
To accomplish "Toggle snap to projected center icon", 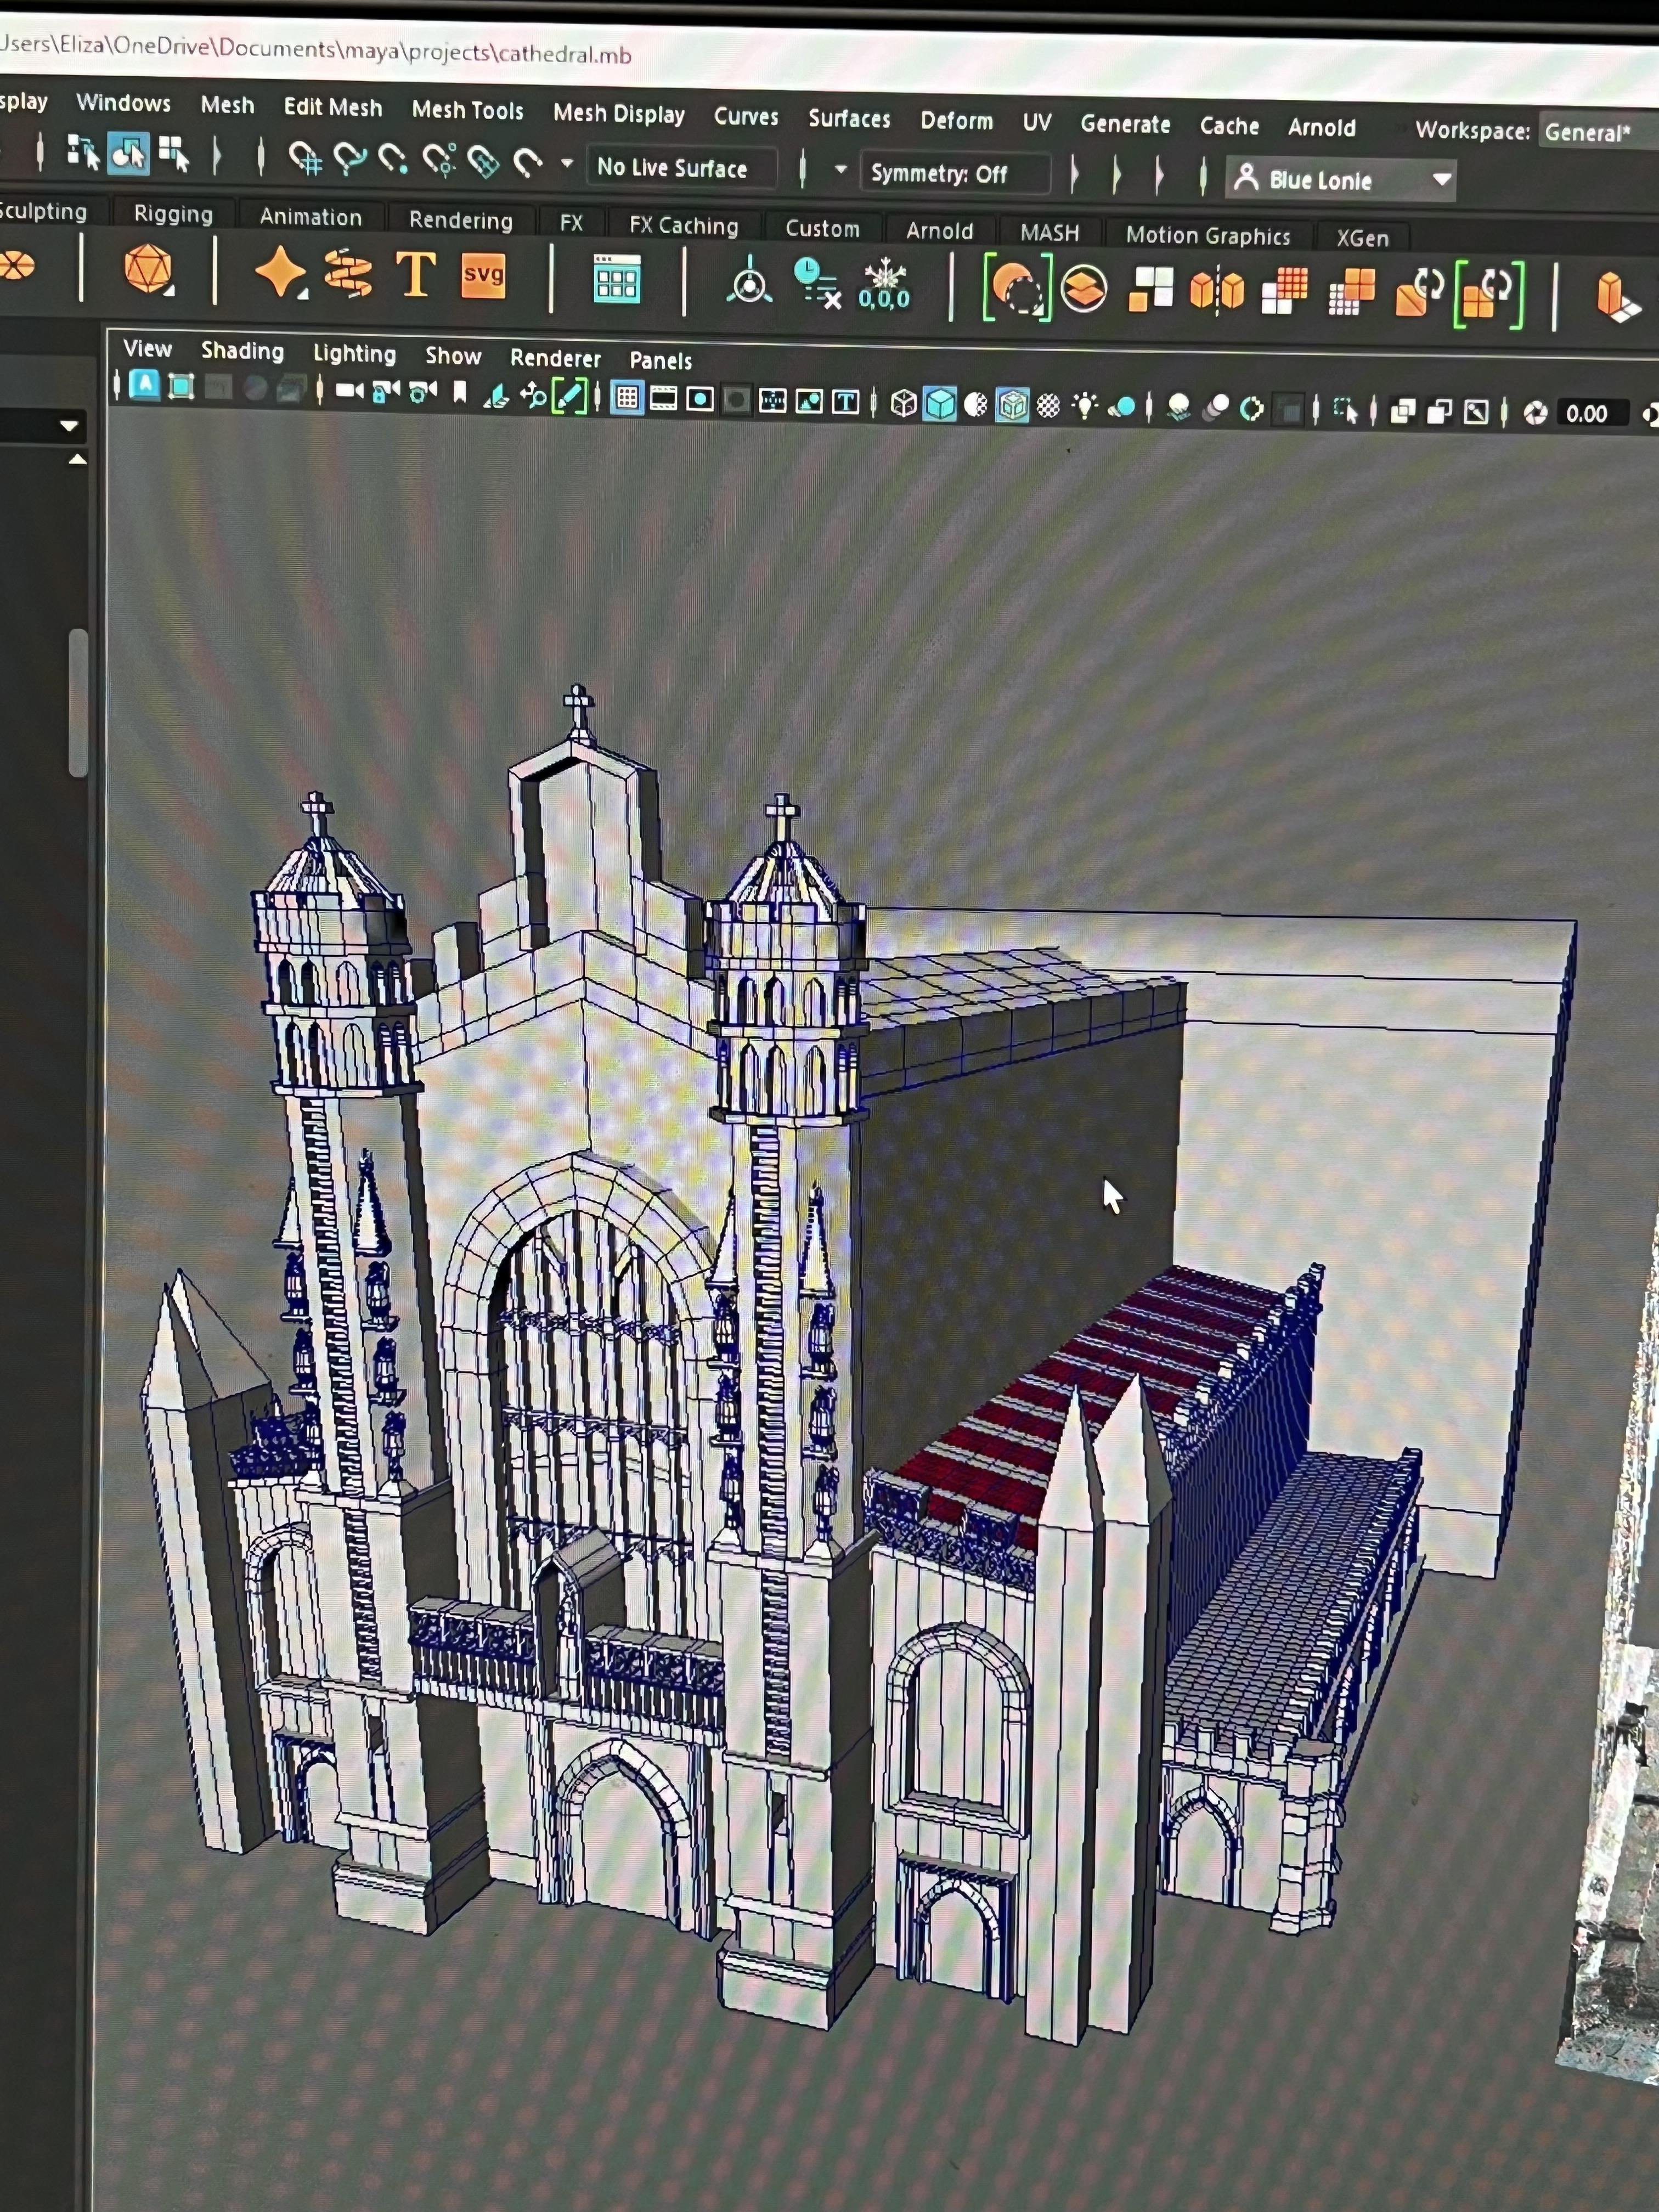I will (439, 160).
